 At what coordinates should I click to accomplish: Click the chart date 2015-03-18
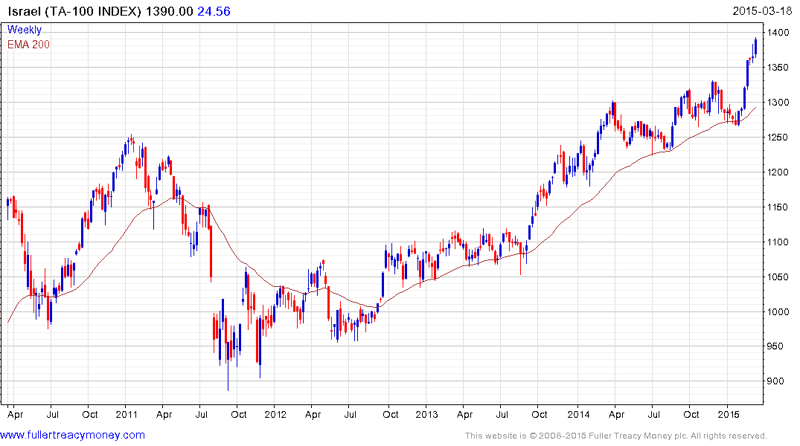[x=762, y=11]
